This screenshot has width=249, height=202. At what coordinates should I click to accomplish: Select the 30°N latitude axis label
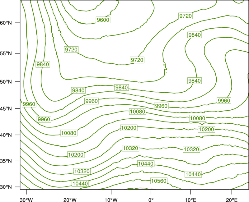(6, 187)
